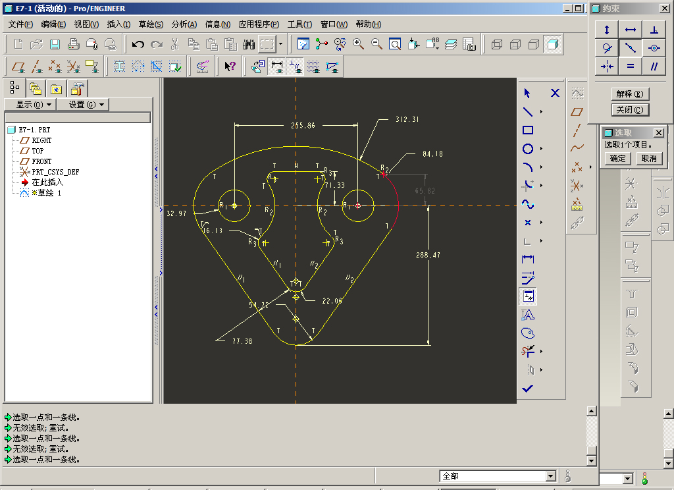
Task: Choose the symmetric constraint icon
Action: pos(607,67)
